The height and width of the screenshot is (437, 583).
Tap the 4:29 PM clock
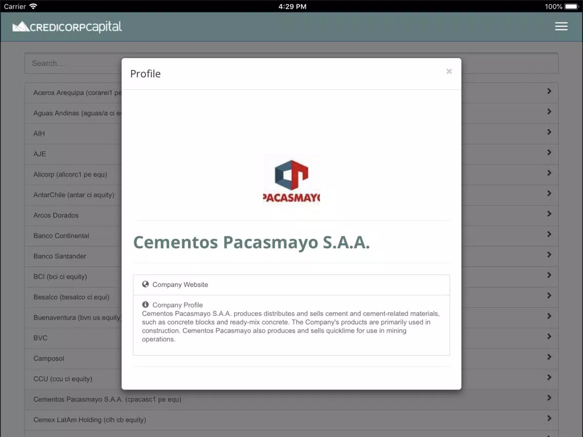(x=292, y=6)
